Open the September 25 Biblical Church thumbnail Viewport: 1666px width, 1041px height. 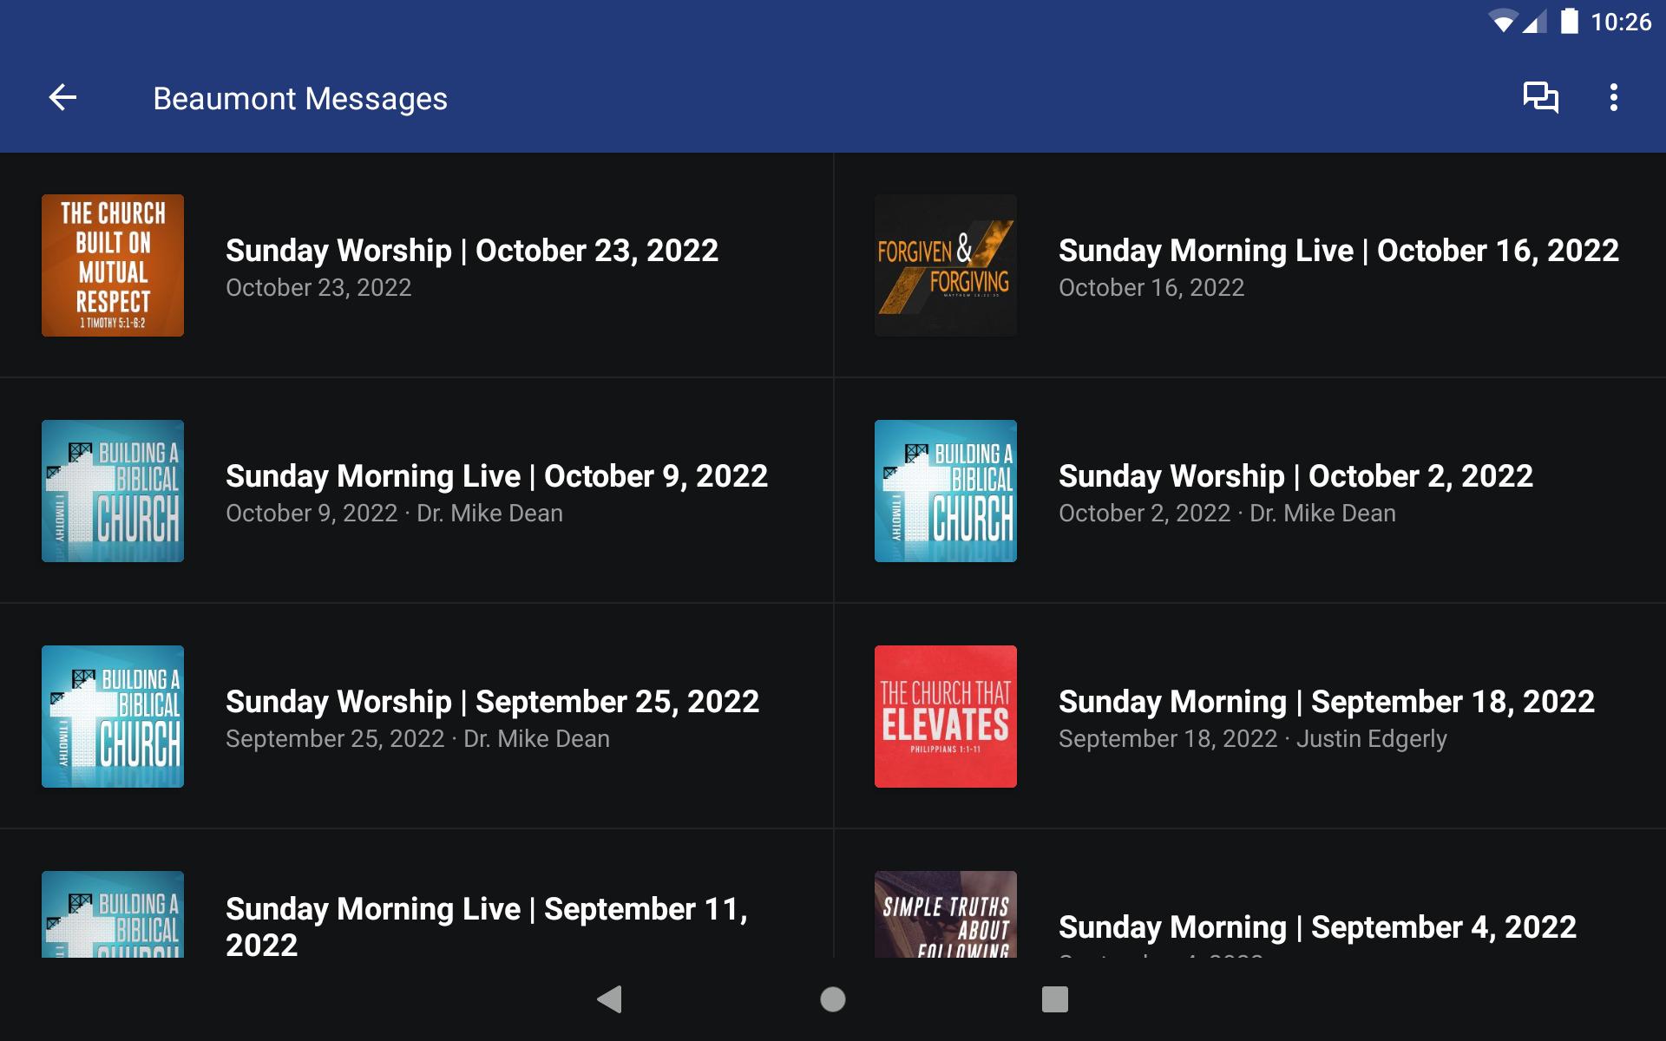tap(113, 717)
